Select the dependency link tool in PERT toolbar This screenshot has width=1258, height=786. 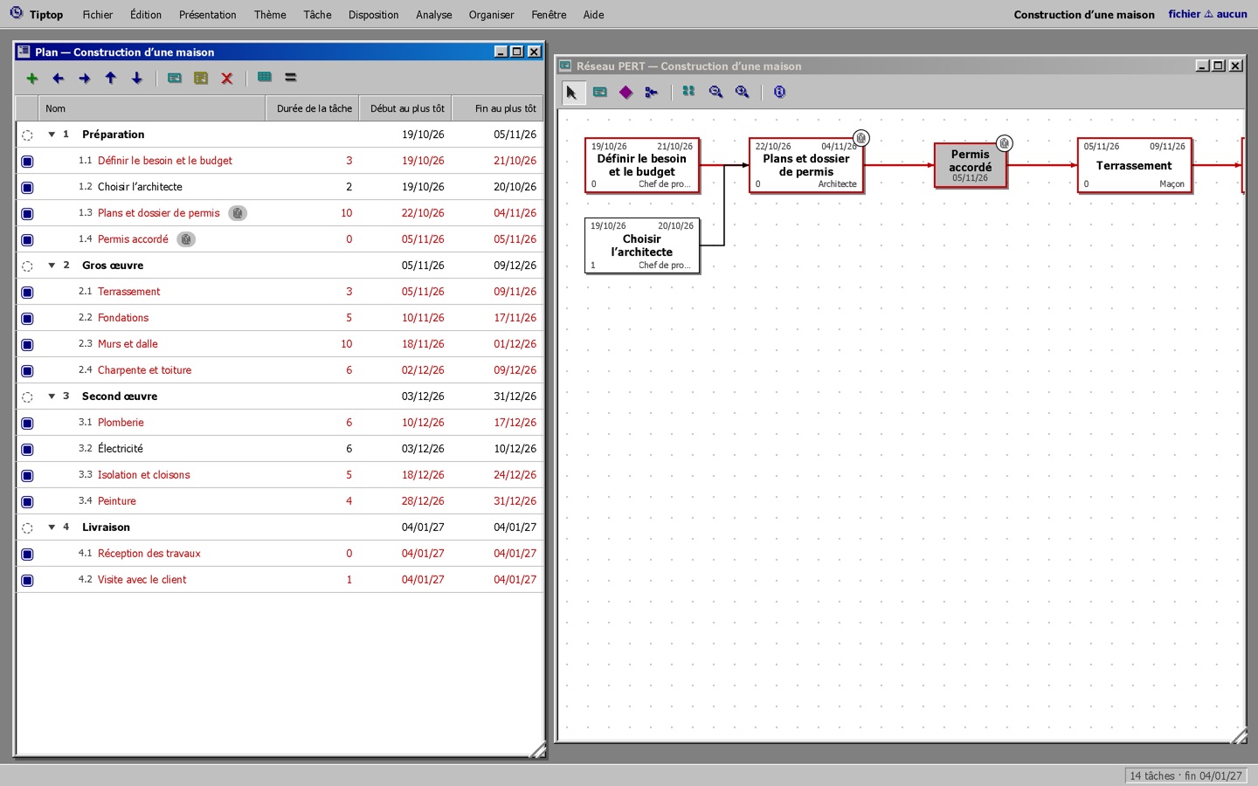pyautogui.click(x=652, y=92)
